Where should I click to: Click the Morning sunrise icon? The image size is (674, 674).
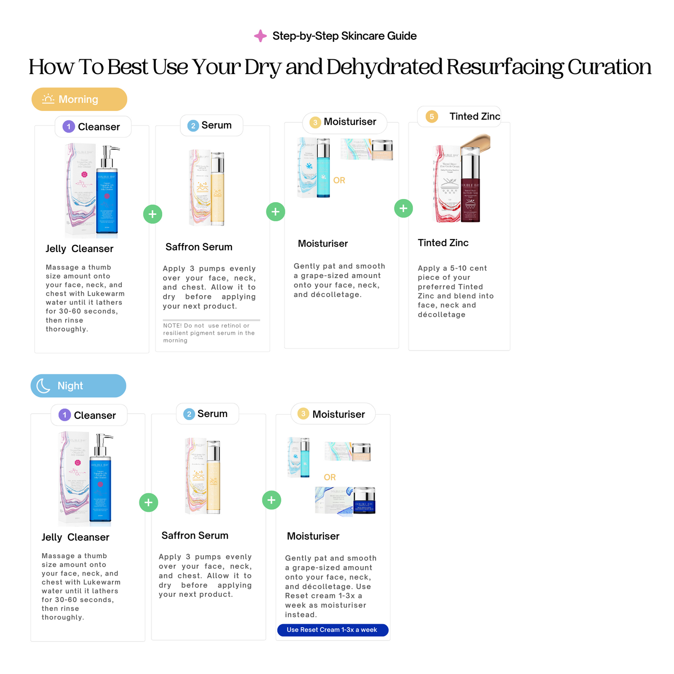[x=48, y=99]
